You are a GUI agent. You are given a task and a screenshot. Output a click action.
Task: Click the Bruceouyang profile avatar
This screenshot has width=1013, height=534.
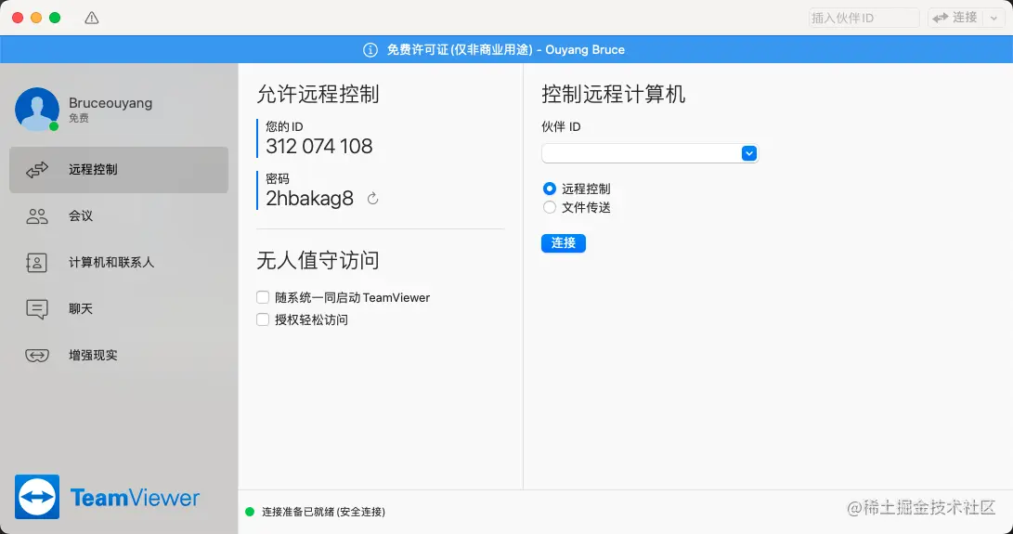click(37, 110)
